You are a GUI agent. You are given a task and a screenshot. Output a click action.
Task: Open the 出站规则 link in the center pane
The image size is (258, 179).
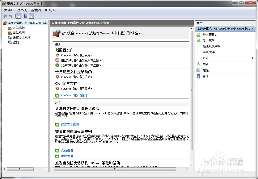(x=67, y=156)
